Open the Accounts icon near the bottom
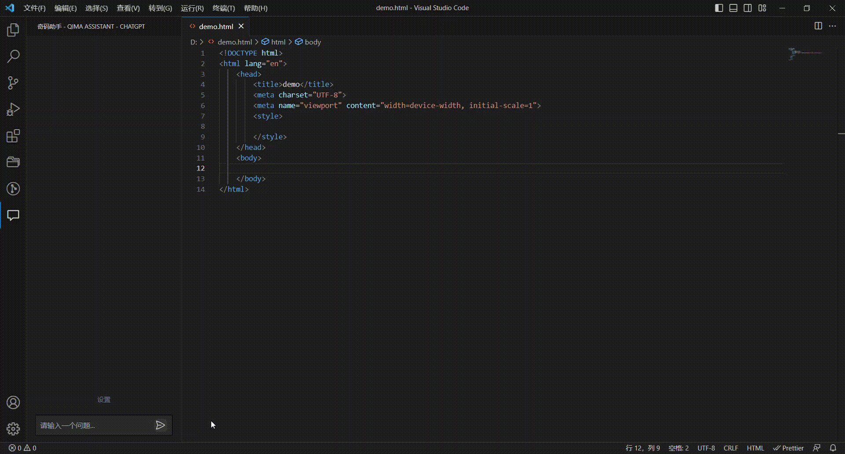845x454 pixels. 13,402
